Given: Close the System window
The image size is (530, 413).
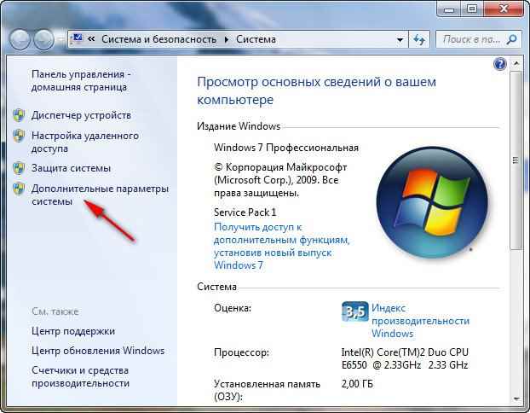Looking at the screenshot, I should point(504,9).
